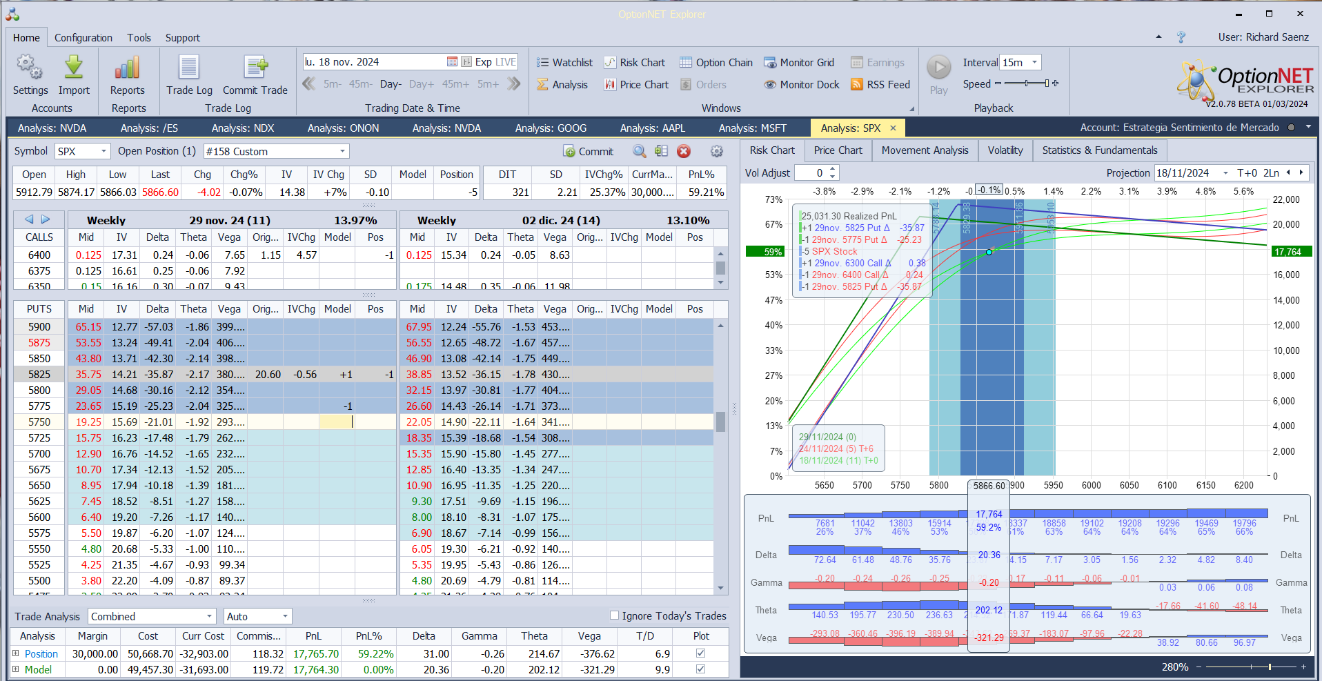The image size is (1322, 681).
Task: Click the Commit button
Action: (x=589, y=152)
